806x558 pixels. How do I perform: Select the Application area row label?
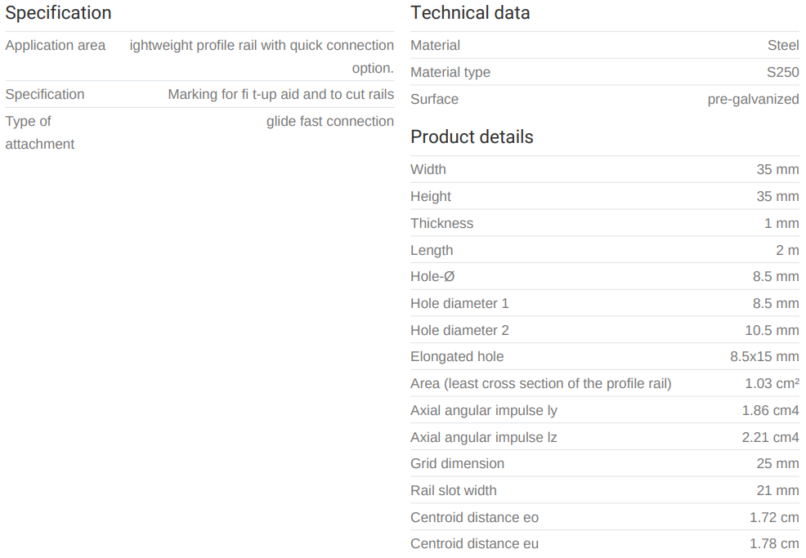click(55, 46)
